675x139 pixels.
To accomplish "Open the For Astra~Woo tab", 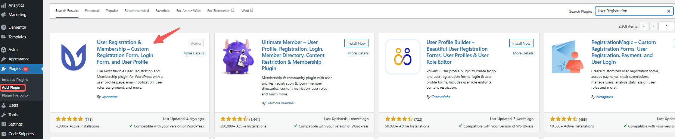I will tap(188, 11).
